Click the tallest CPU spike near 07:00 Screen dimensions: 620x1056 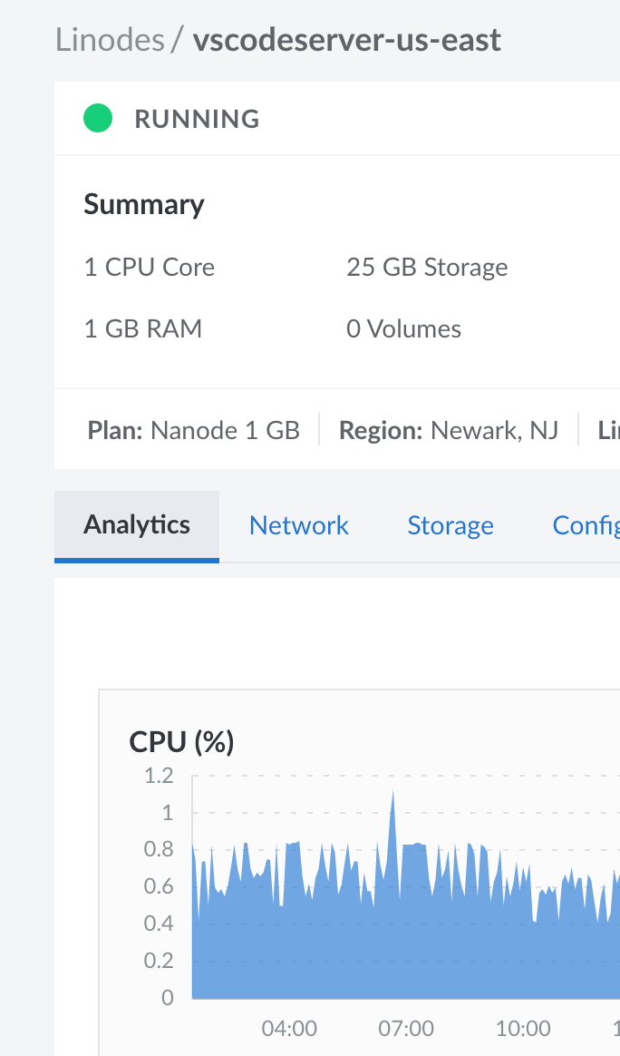pyautogui.click(x=392, y=798)
